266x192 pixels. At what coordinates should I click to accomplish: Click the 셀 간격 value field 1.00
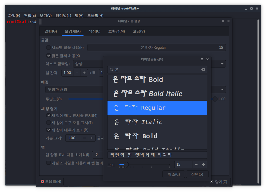click(x=67, y=73)
